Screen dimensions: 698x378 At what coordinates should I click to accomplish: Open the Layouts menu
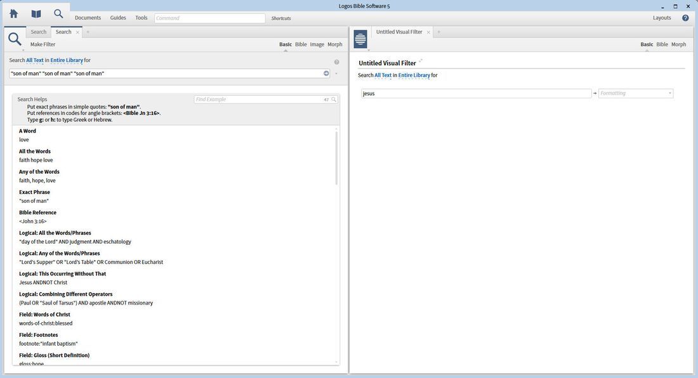click(x=661, y=18)
